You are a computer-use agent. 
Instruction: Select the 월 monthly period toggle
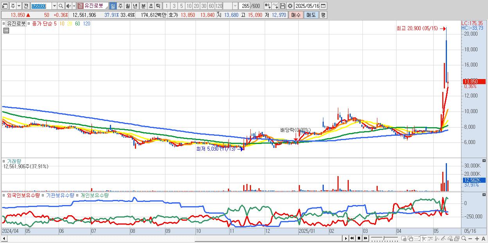127,6
